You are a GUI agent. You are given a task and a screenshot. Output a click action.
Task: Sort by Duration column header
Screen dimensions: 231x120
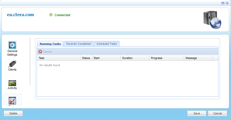point(135,58)
